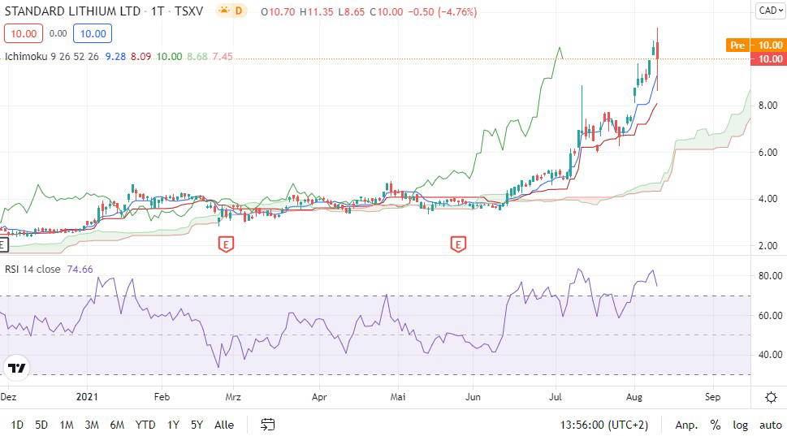Click the orange Pre 10.00 price label
Viewport: 787px width, 436px height.
(x=755, y=45)
